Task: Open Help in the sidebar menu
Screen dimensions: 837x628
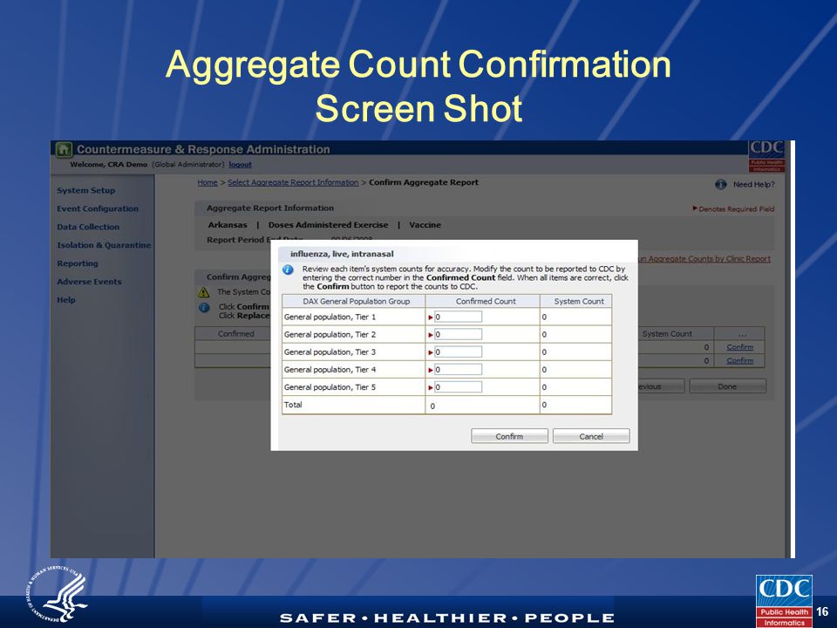Action: 66,299
